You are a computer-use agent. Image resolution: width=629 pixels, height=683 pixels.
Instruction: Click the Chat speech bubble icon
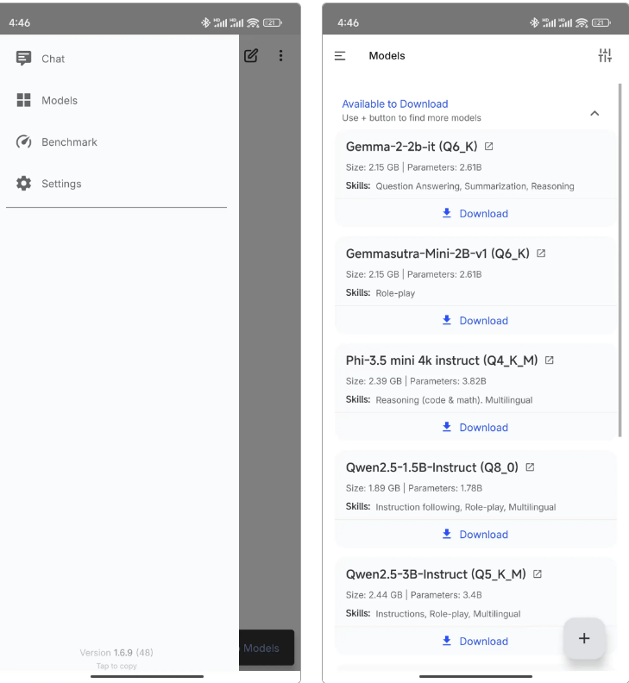[23, 59]
